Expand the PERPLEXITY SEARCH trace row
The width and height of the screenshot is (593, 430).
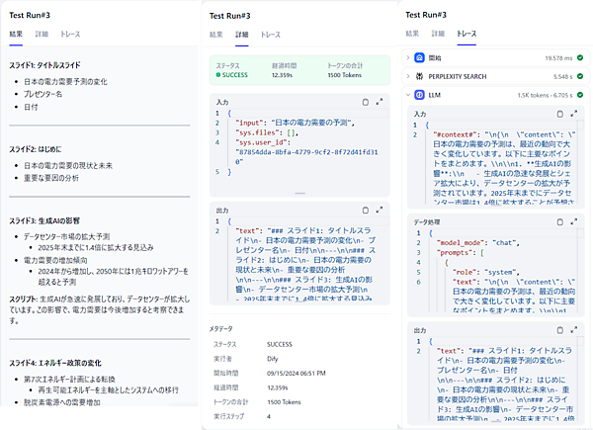(x=408, y=75)
